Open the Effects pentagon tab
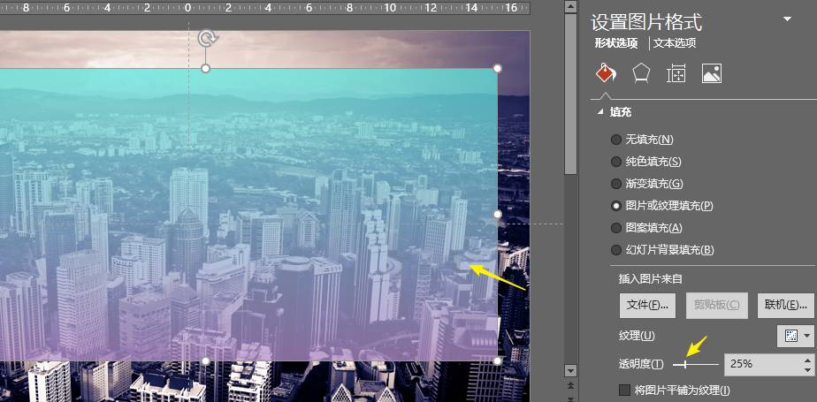 [x=641, y=73]
